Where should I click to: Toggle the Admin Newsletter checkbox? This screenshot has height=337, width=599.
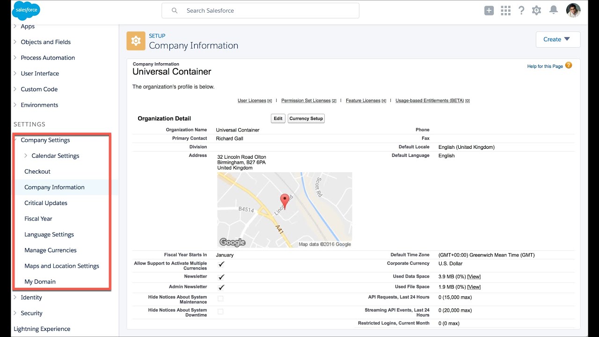pos(221,287)
